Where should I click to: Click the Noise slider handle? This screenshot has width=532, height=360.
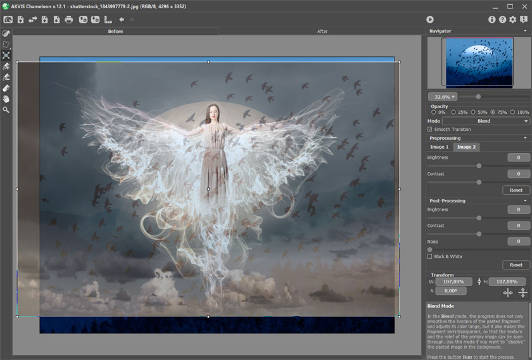click(430, 250)
